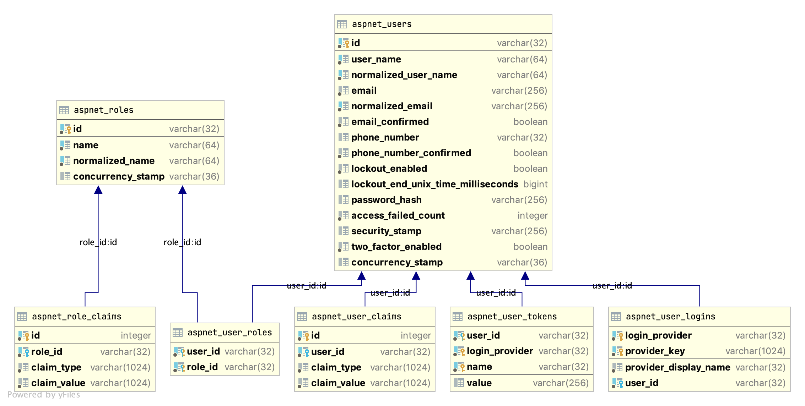The height and width of the screenshot is (406, 805).
Task: Click the aspnet_user_logins table icon
Action: (616, 317)
